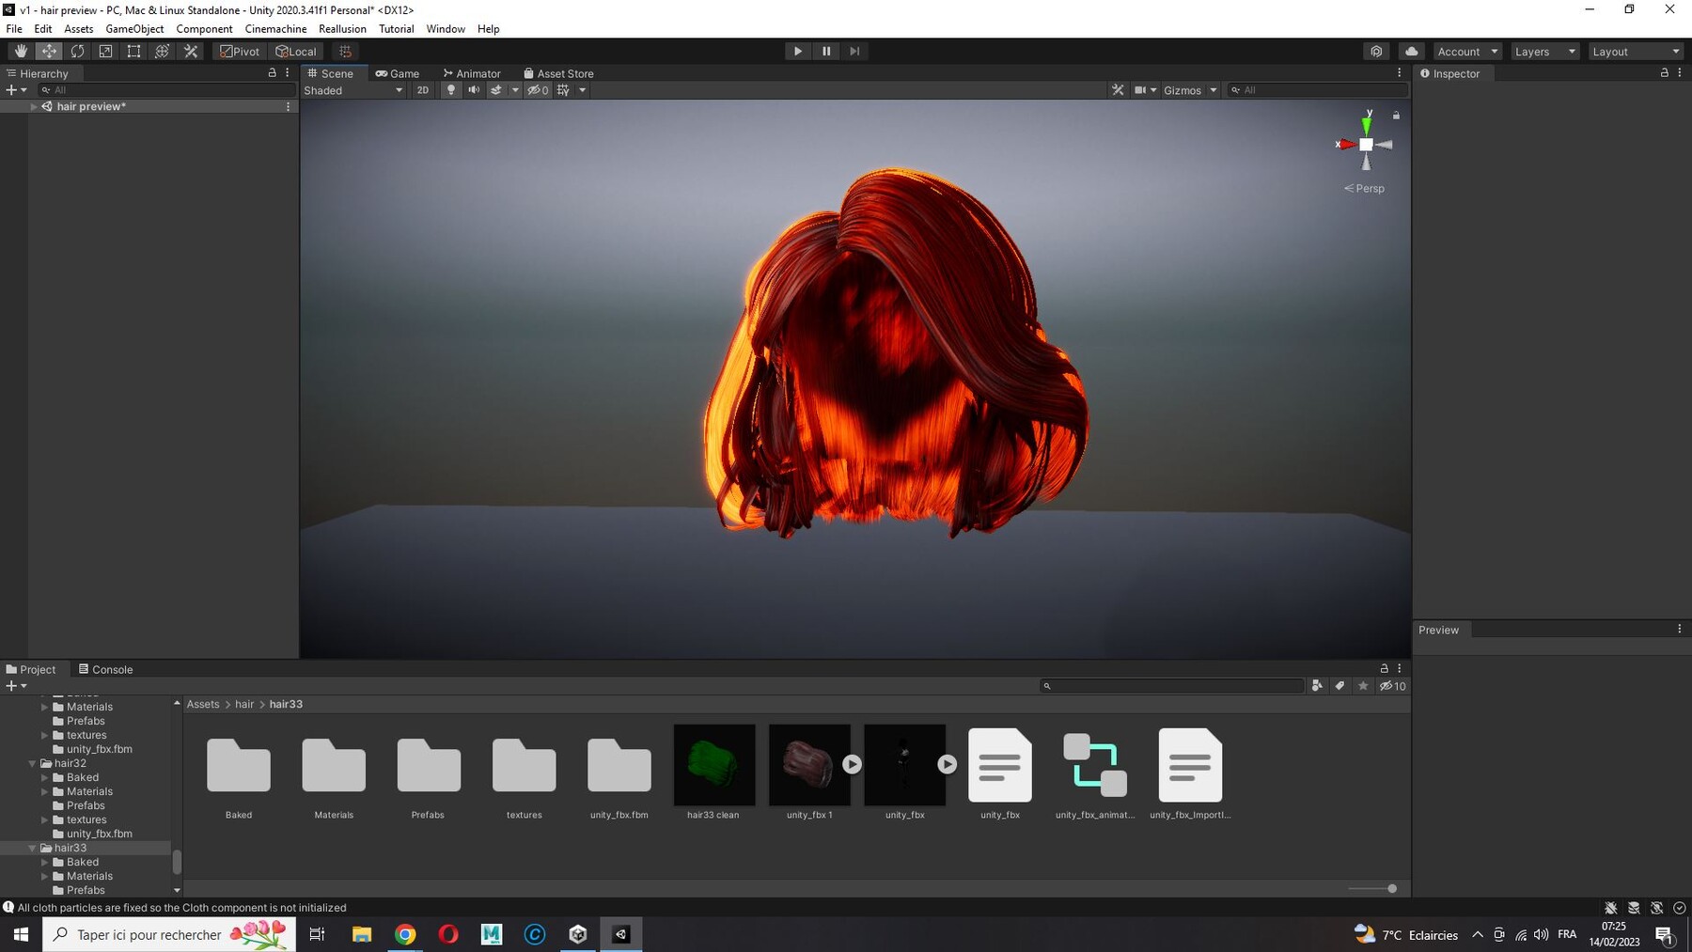Image resolution: width=1692 pixels, height=952 pixels.
Task: Open Account dropdown
Action: (x=1467, y=52)
